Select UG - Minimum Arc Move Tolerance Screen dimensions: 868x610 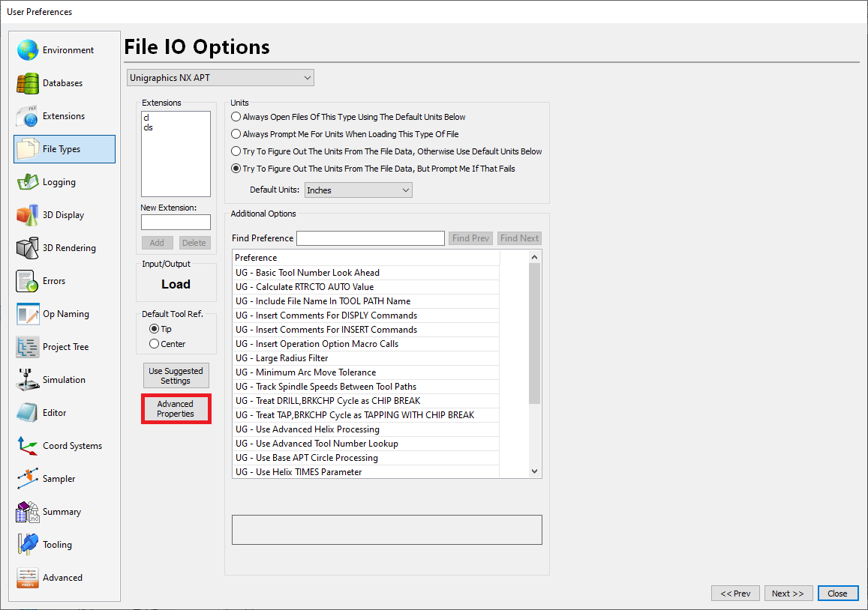366,372
